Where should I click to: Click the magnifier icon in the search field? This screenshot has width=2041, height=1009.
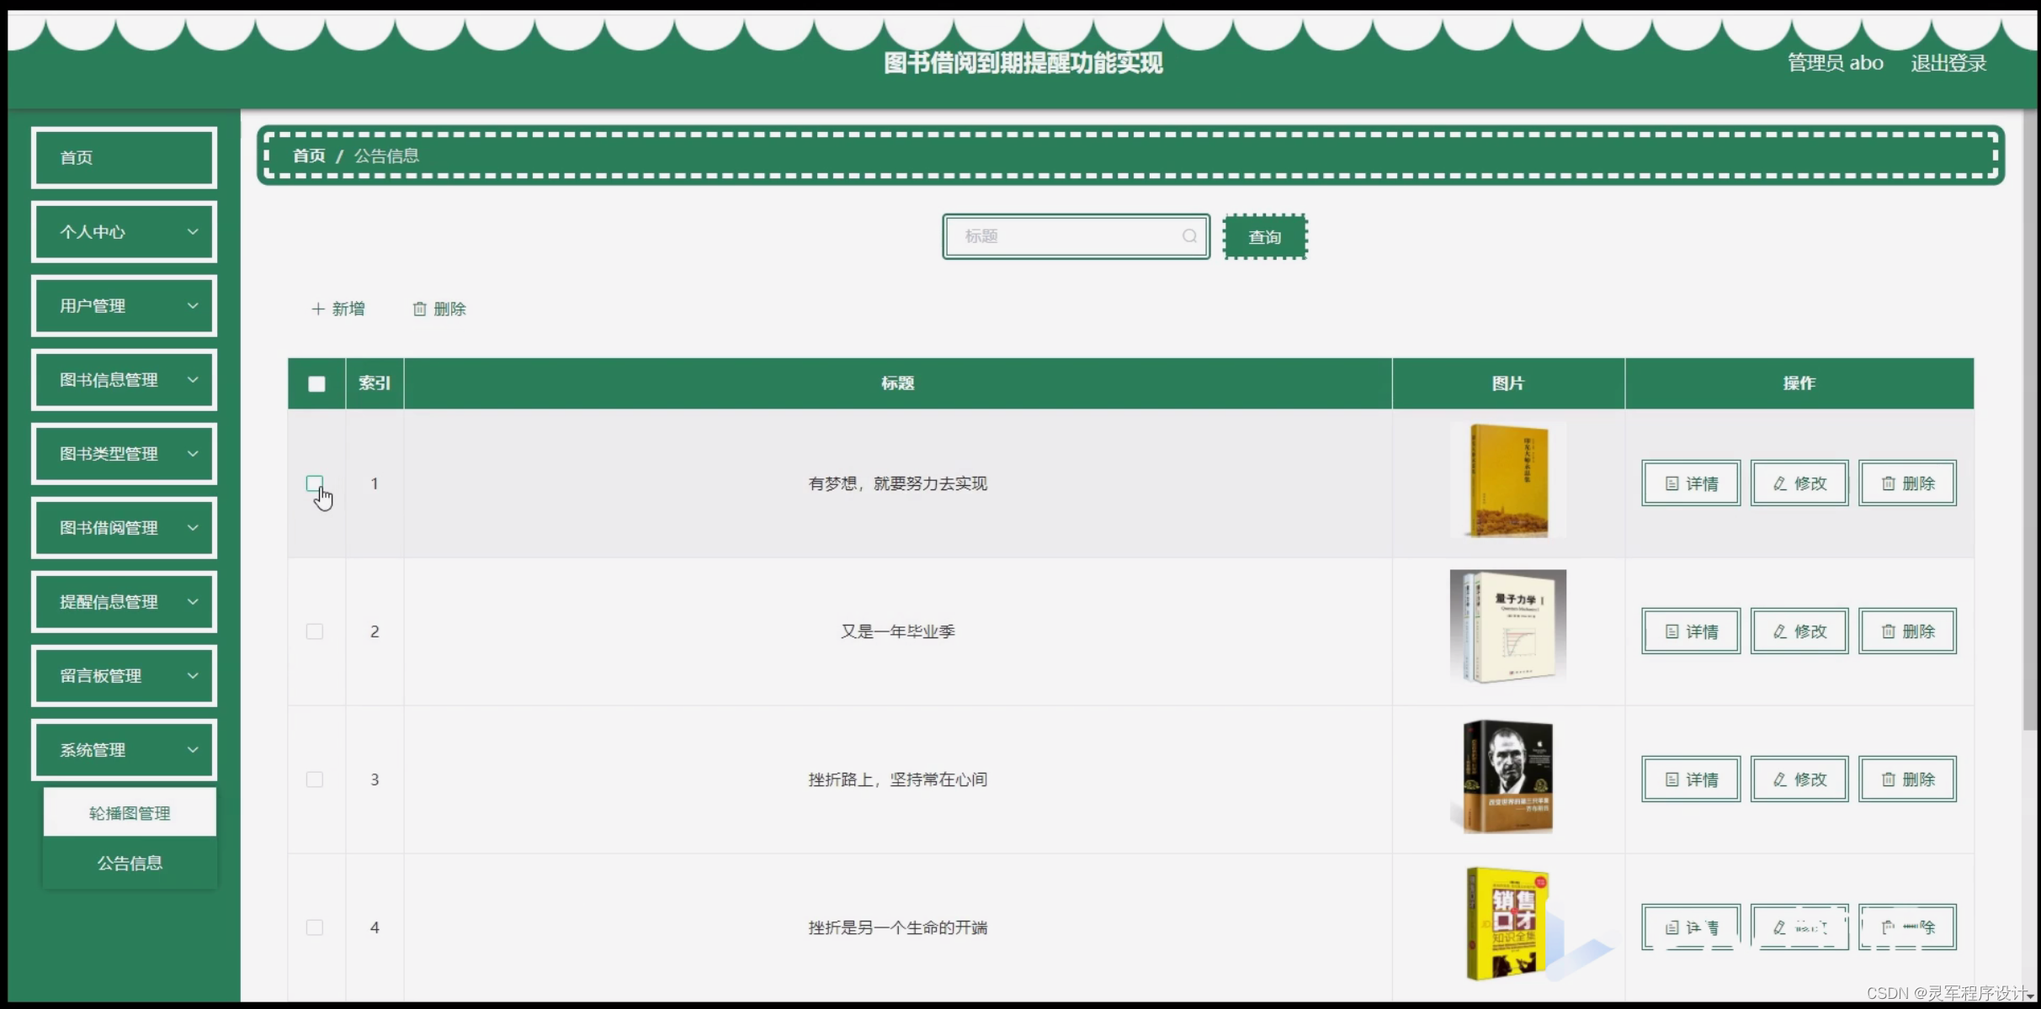1188,236
